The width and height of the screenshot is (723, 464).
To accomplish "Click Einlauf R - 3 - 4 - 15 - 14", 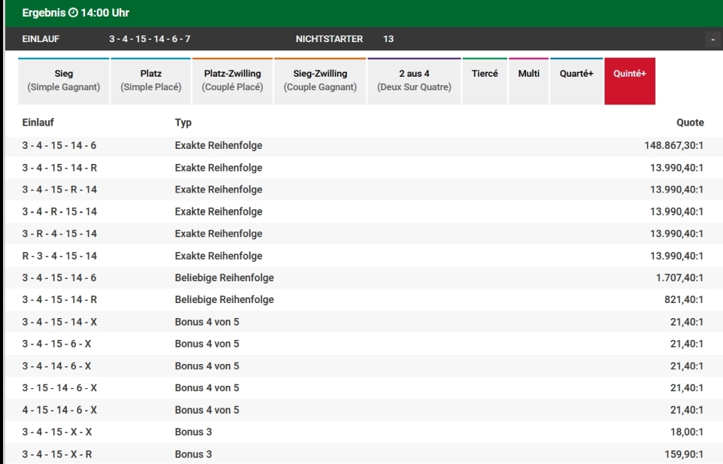I will click(59, 256).
